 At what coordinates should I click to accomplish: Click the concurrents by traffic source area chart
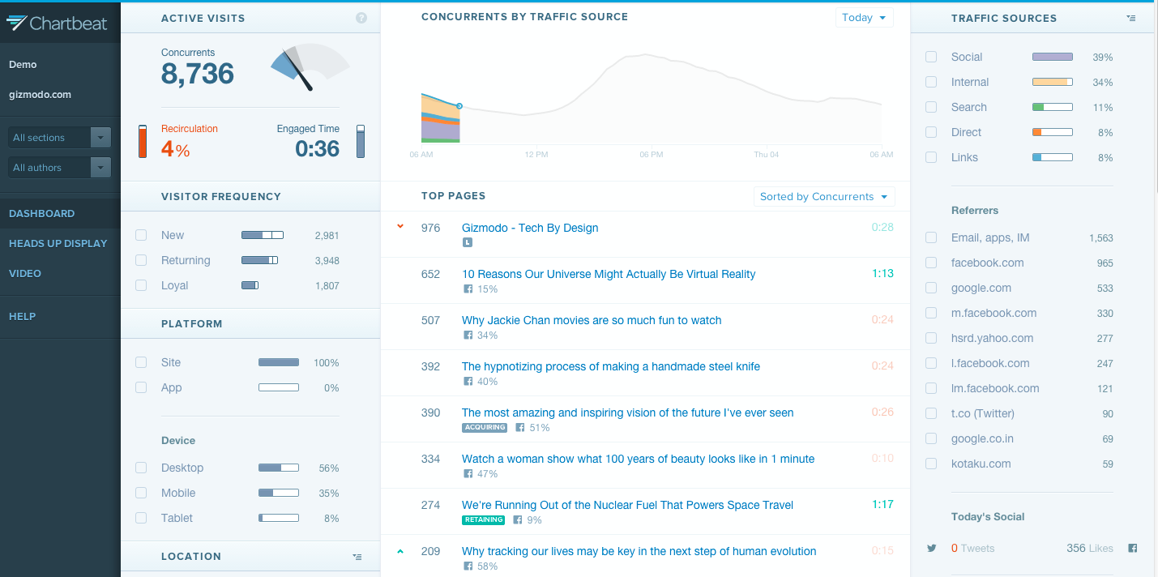[652, 97]
